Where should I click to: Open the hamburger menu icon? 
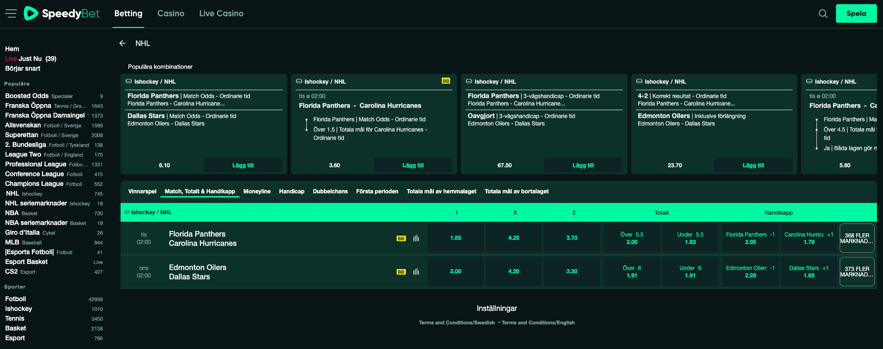(11, 13)
